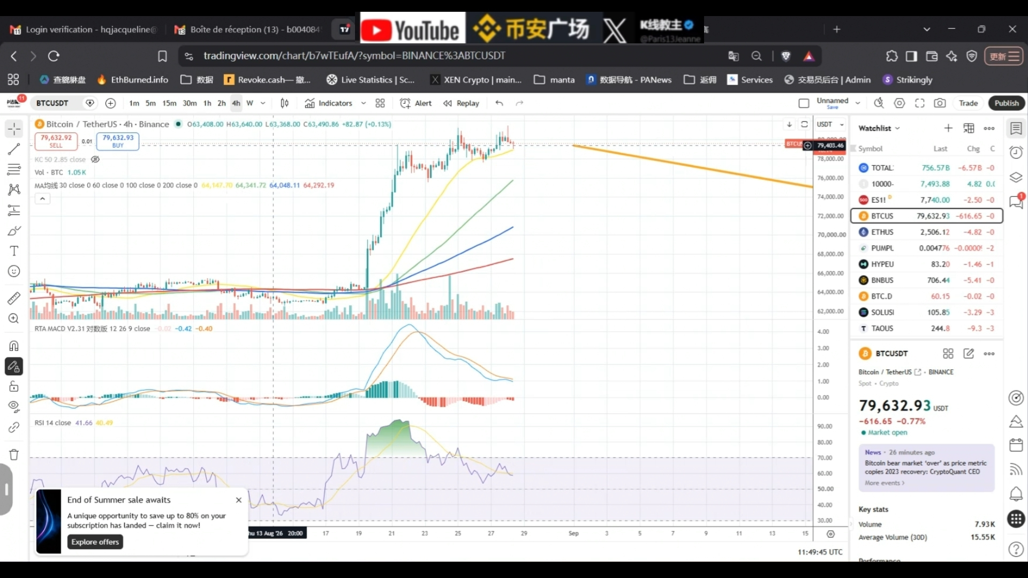Screen dimensions: 1028x578
Task: Open the help center question icon
Action: [1016, 549]
